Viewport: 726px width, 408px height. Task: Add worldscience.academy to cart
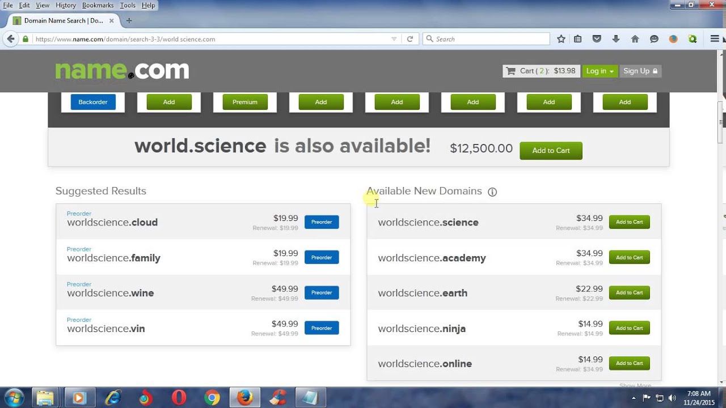tap(630, 257)
